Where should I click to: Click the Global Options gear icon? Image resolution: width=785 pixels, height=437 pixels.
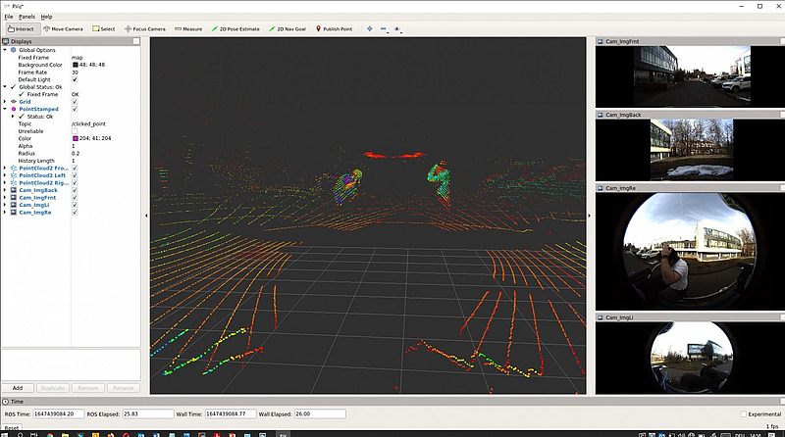(x=14, y=50)
